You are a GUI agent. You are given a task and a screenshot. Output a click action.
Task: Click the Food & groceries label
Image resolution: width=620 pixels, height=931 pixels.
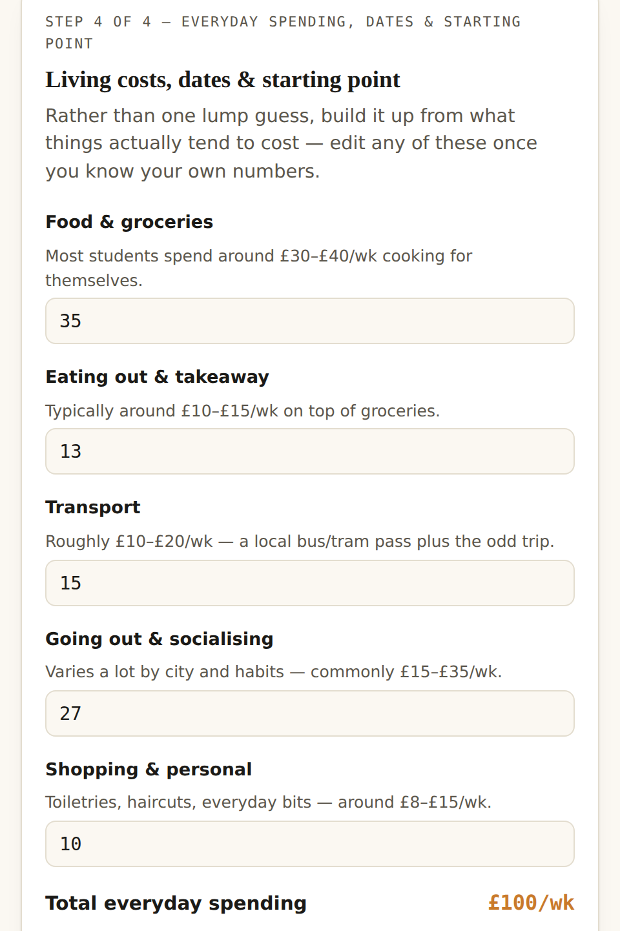[x=129, y=222]
